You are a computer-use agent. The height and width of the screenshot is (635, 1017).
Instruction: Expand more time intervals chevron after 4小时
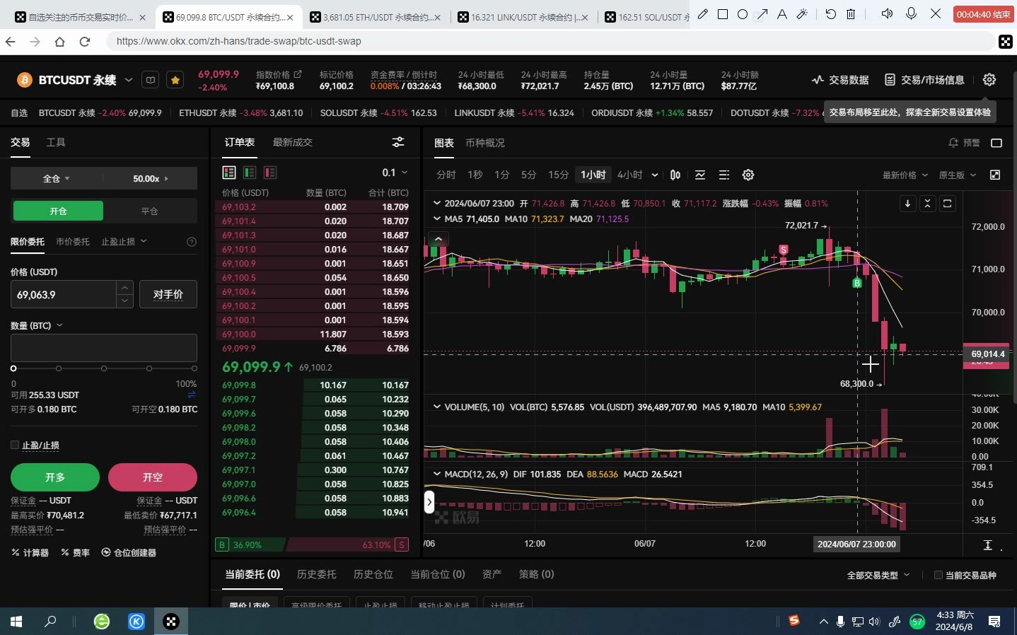click(x=655, y=175)
